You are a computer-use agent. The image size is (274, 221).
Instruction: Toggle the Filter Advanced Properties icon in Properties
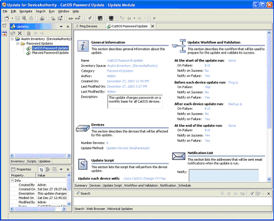click(x=47, y=170)
